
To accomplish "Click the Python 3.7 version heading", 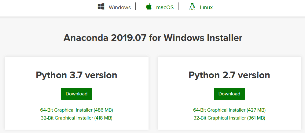I will pyautogui.click(x=76, y=75).
